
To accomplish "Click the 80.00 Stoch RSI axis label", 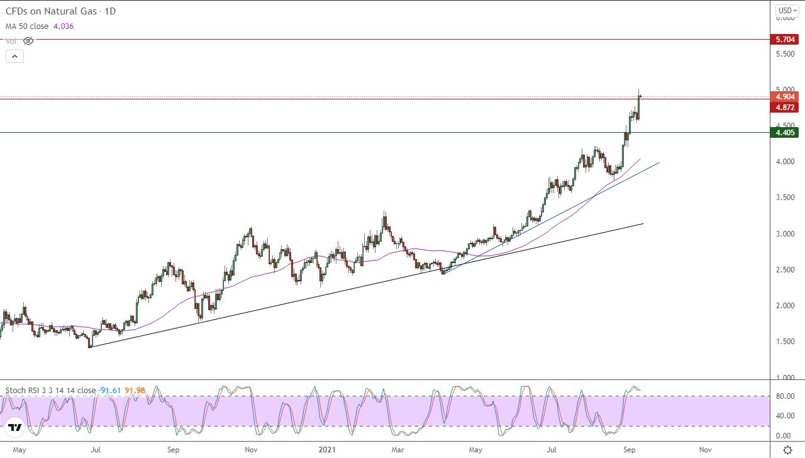I will pos(786,396).
